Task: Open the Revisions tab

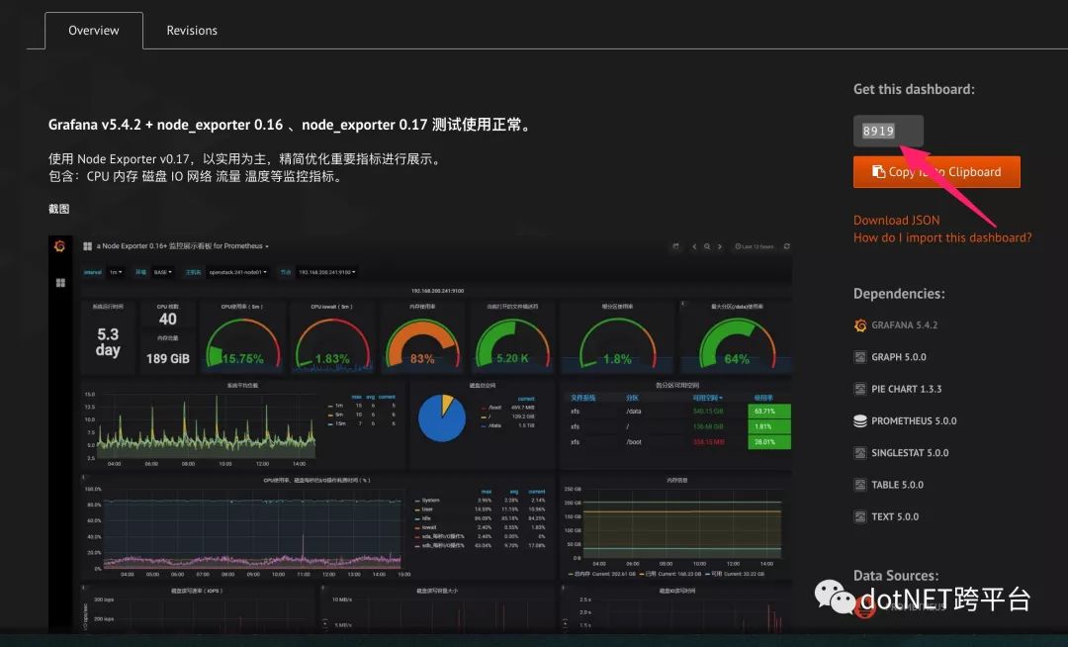Action: [x=192, y=31]
